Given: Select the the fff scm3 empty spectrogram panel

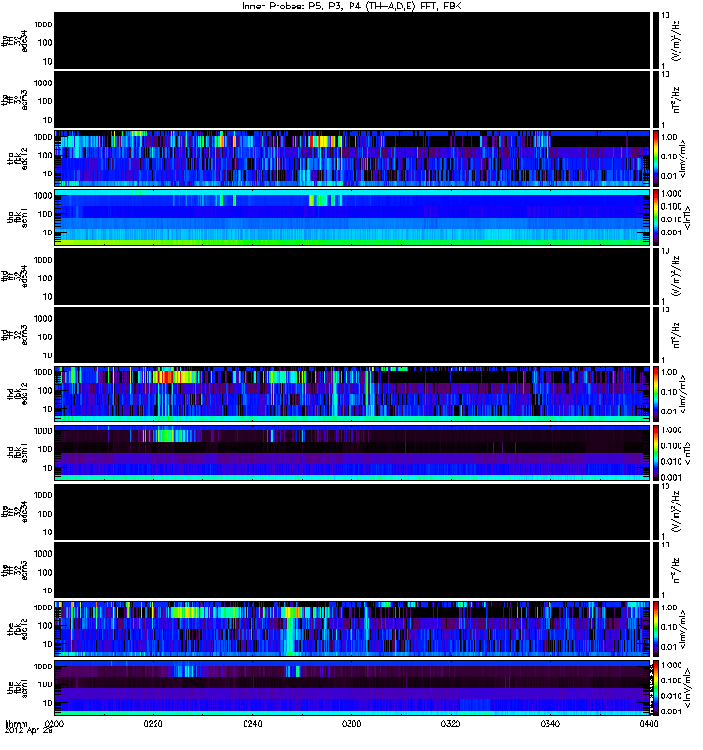Looking at the screenshot, I should click(352, 570).
